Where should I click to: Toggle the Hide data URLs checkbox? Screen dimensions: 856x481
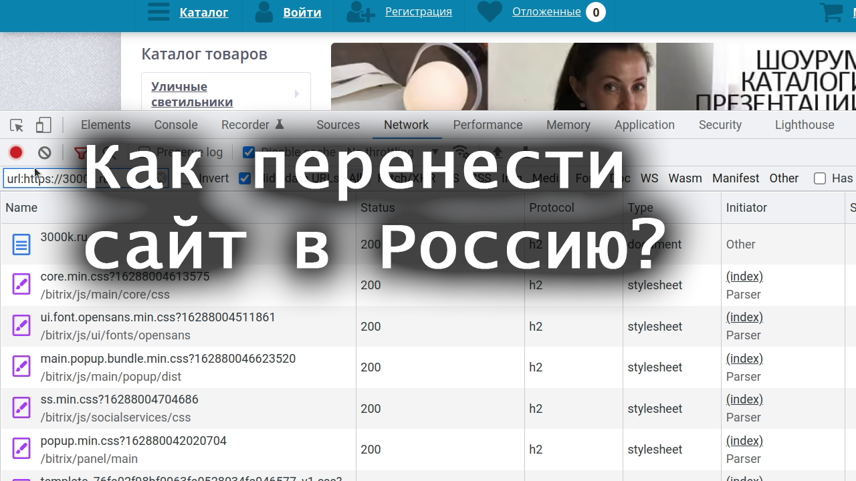(245, 178)
